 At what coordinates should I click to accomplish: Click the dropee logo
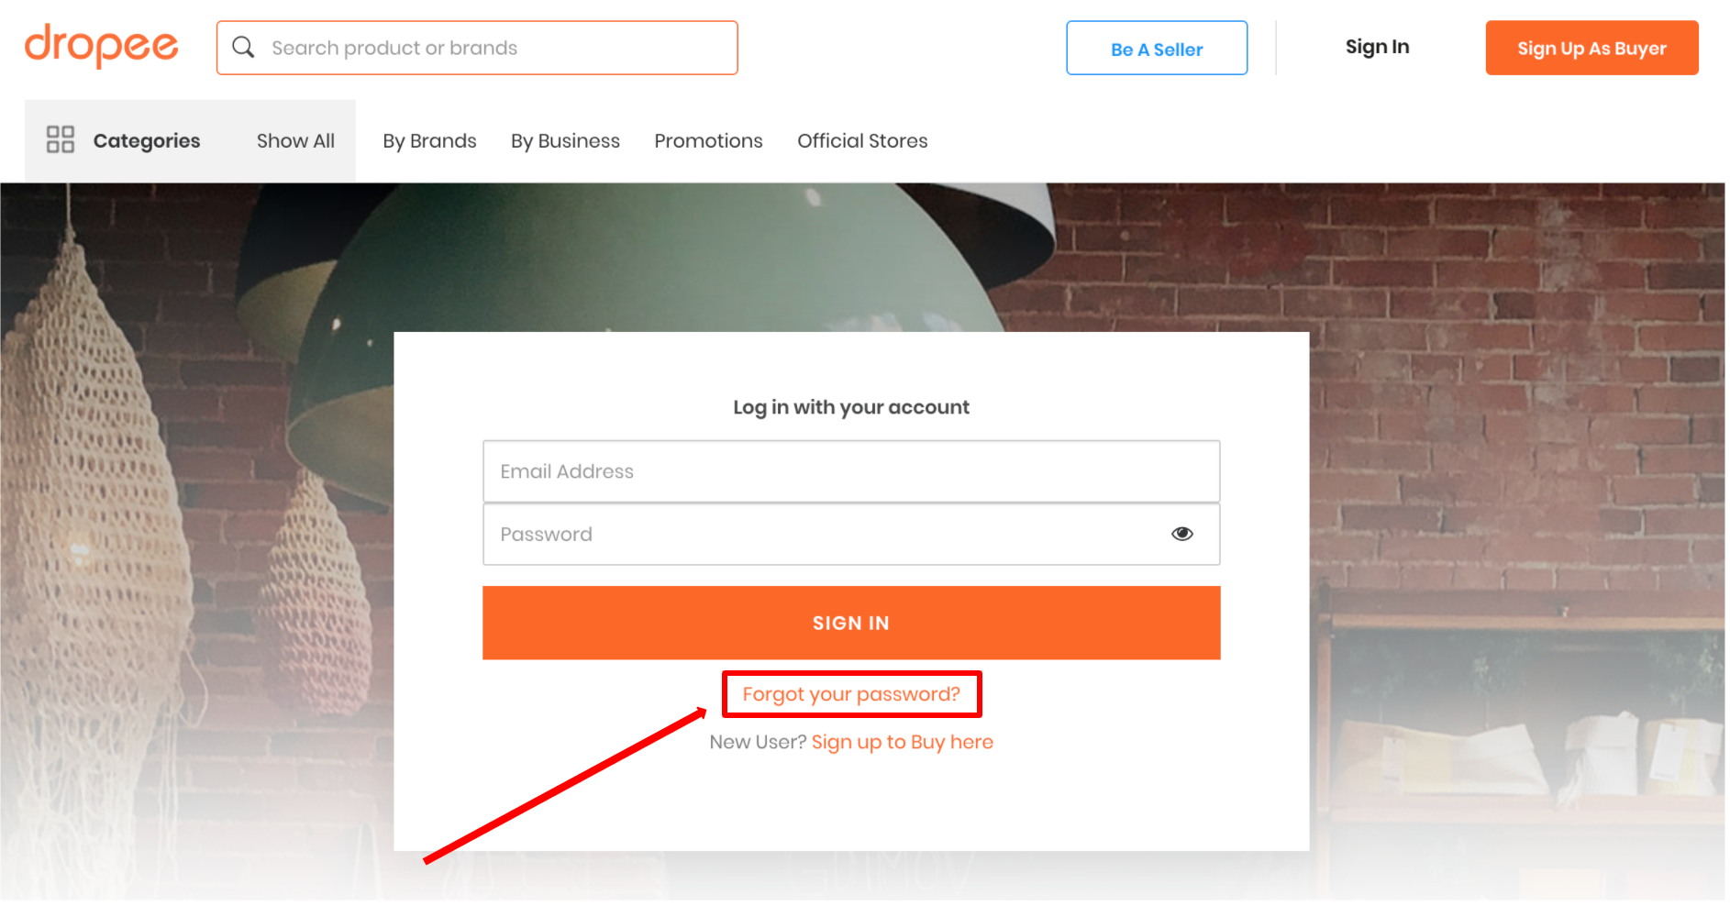click(x=101, y=47)
